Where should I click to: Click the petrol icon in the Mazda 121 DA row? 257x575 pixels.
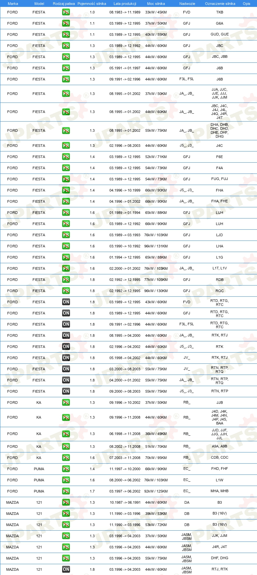[66, 502]
